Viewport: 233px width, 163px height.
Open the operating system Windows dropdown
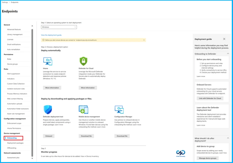59,27
